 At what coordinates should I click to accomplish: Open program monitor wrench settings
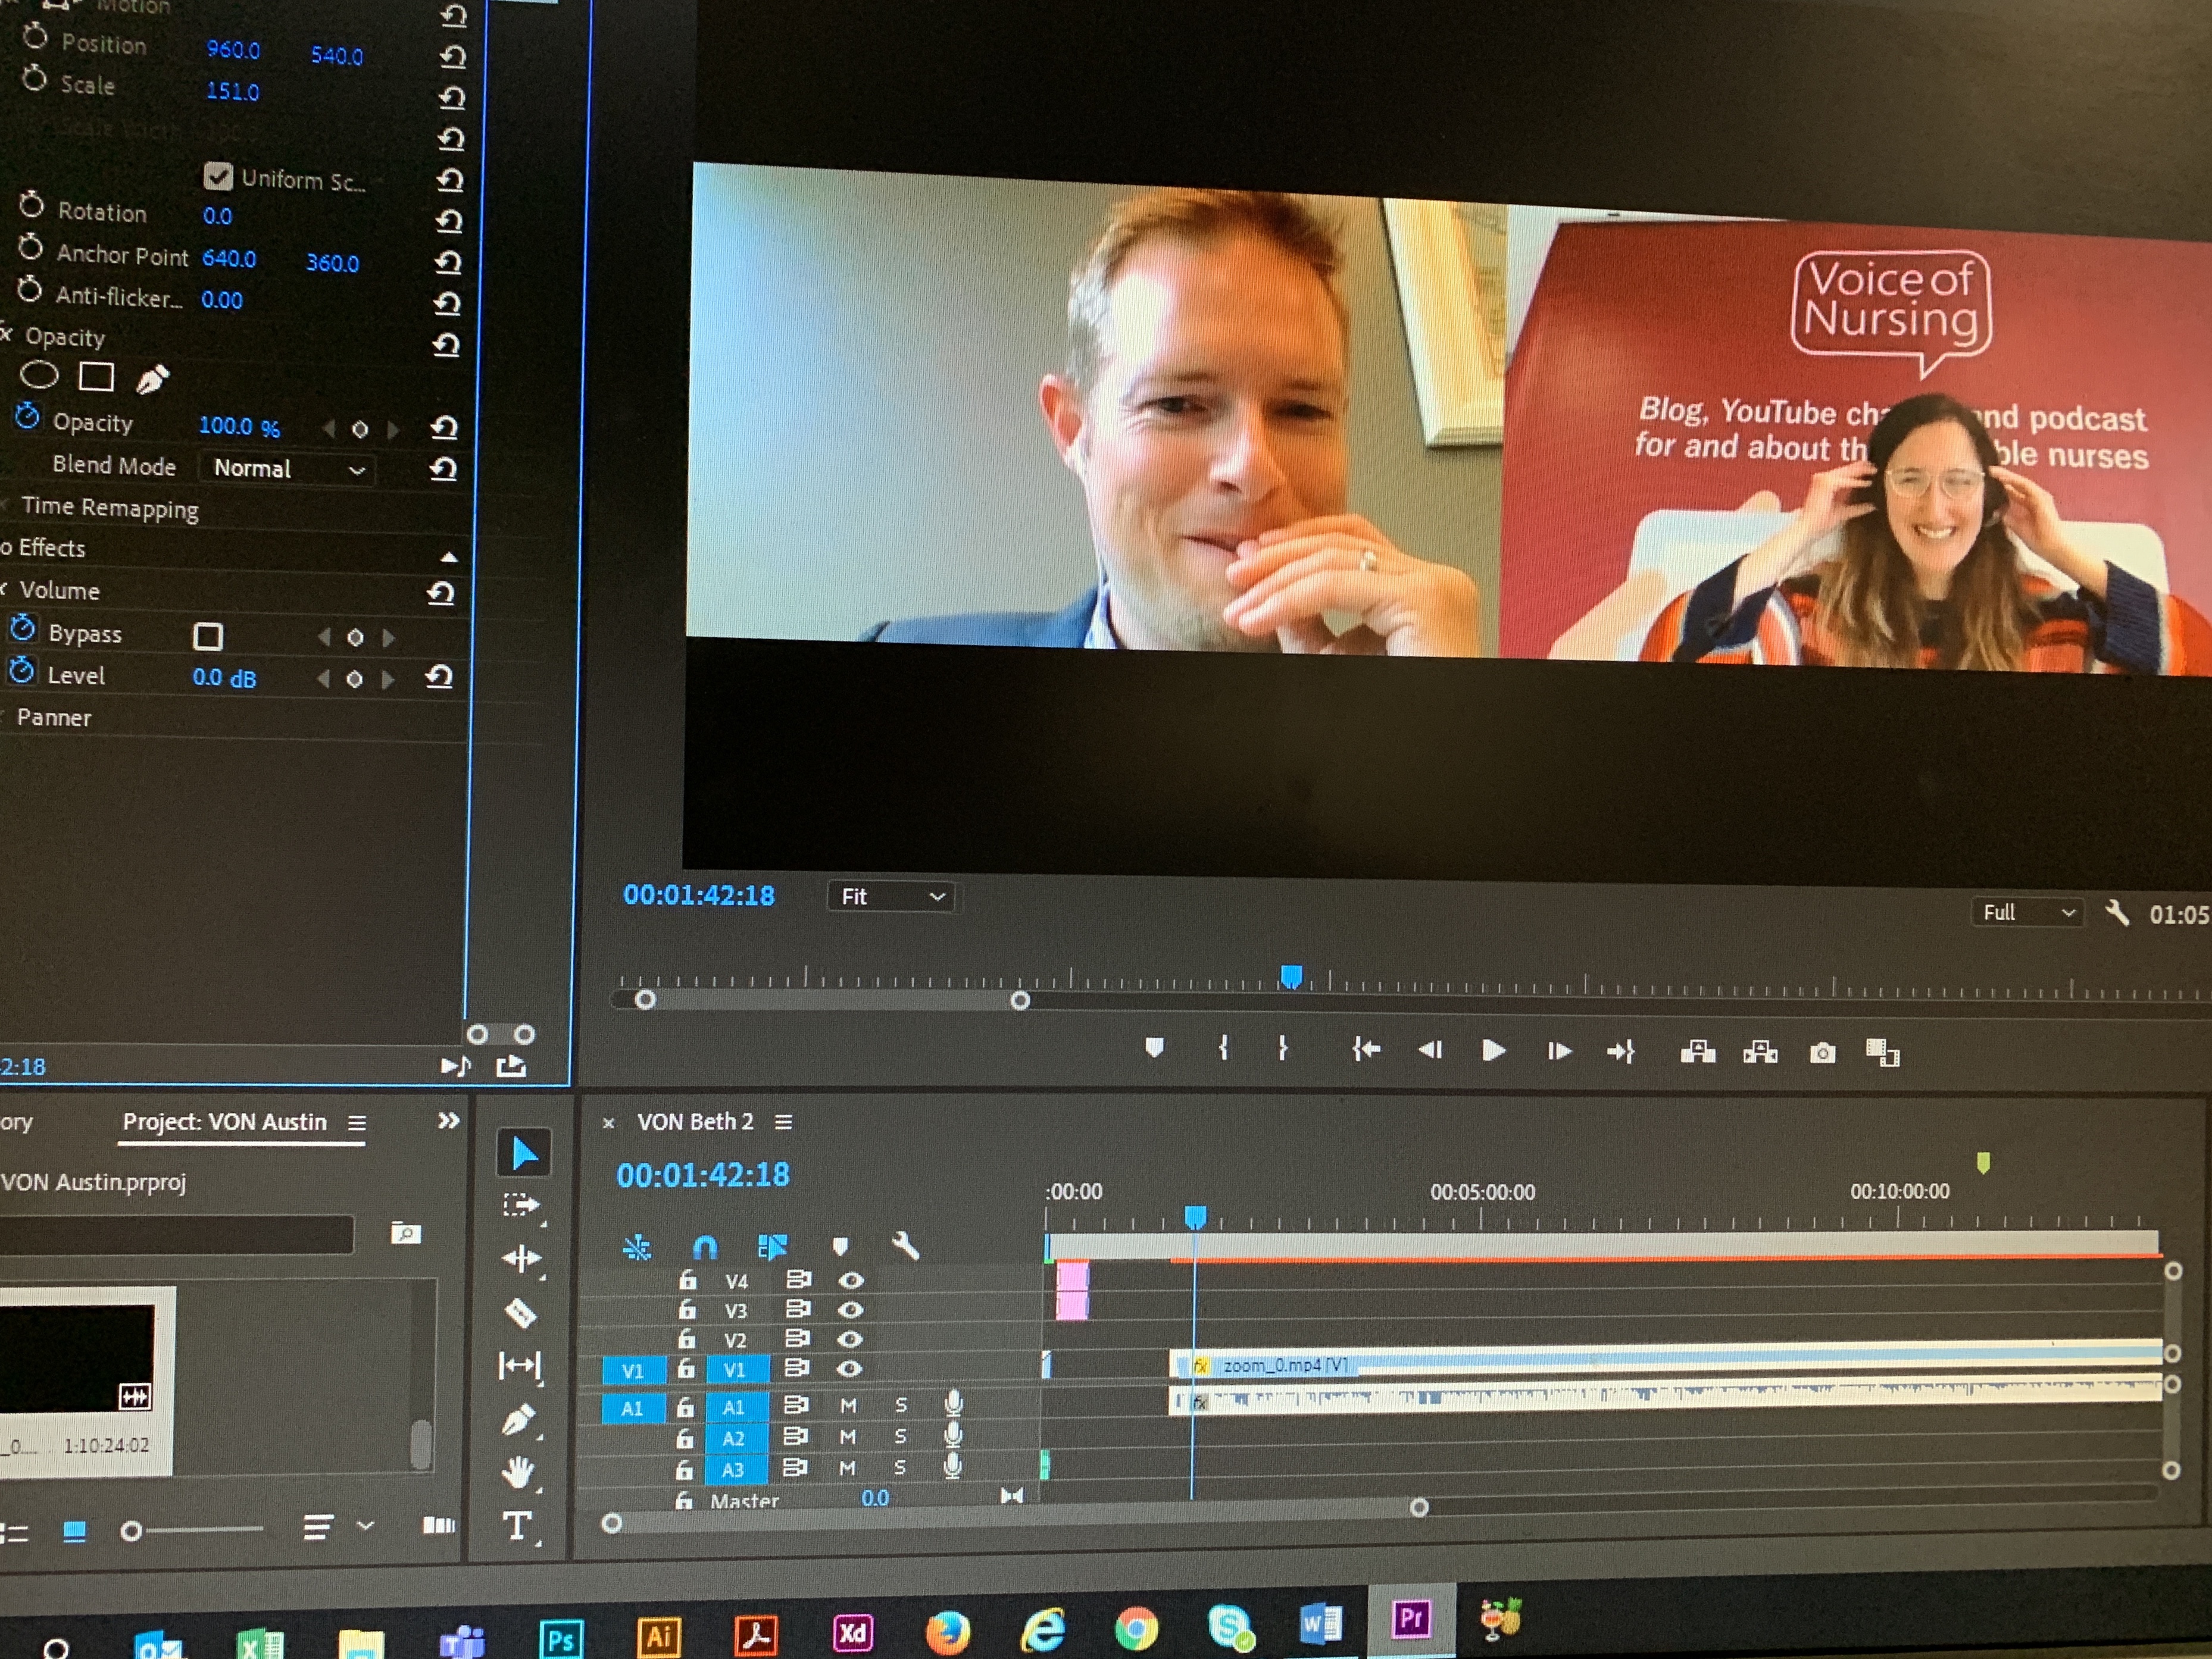[2116, 912]
